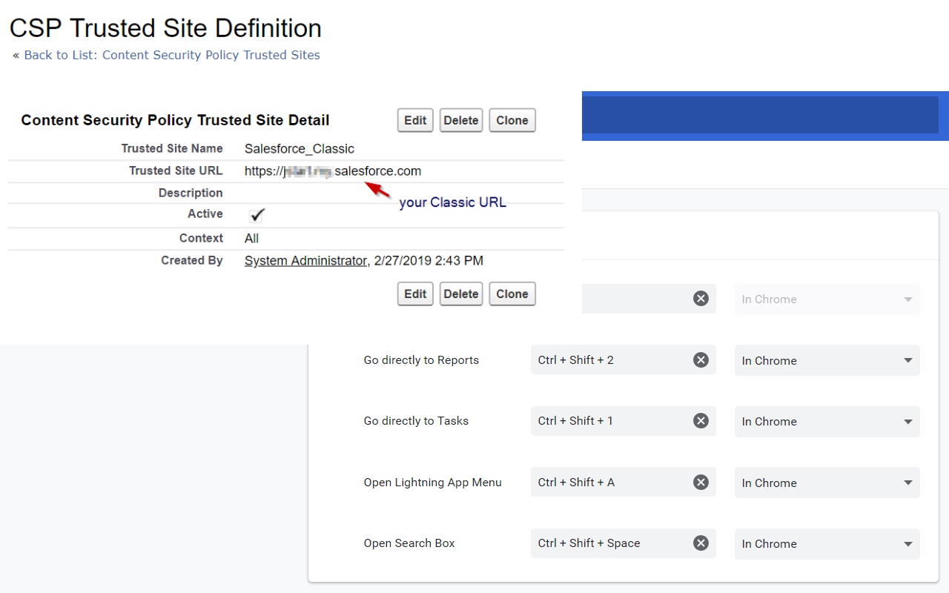Image resolution: width=949 pixels, height=593 pixels.
Task: Click the bottom Edit button
Action: point(414,294)
